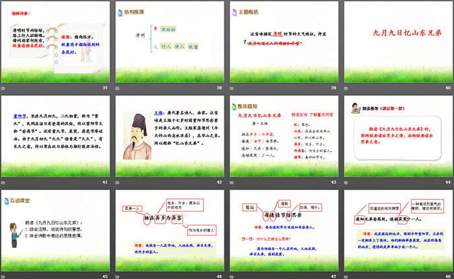Viewport: 454px width, 279px height.
Task: Click the slide number 38 label
Action: pyautogui.click(x=219, y=88)
